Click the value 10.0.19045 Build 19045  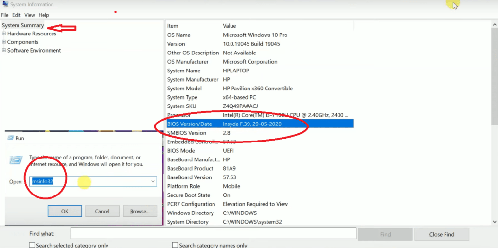click(251, 44)
